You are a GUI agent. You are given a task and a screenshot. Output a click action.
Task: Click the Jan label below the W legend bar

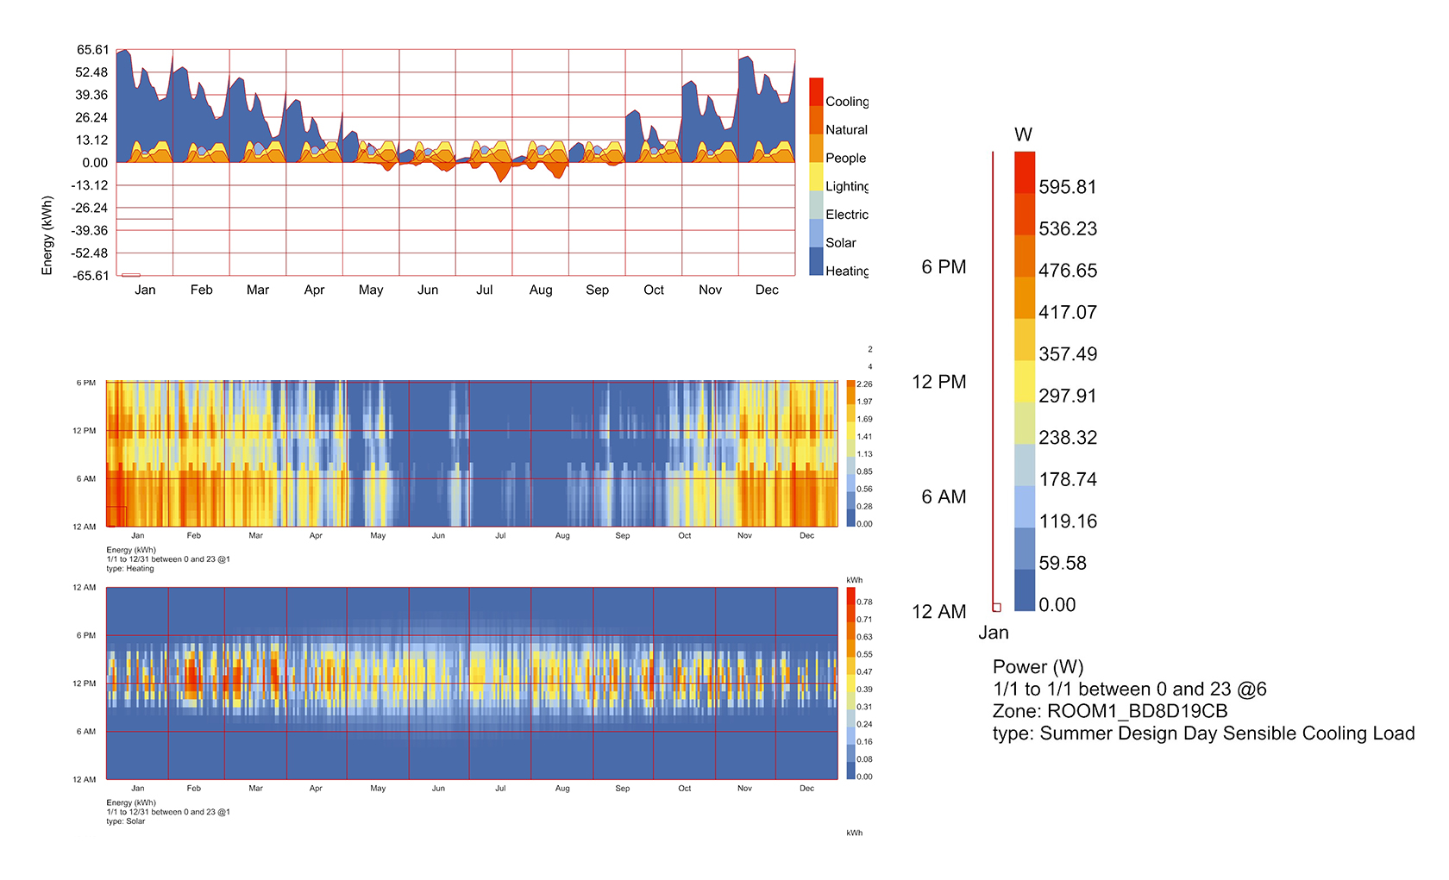click(994, 633)
